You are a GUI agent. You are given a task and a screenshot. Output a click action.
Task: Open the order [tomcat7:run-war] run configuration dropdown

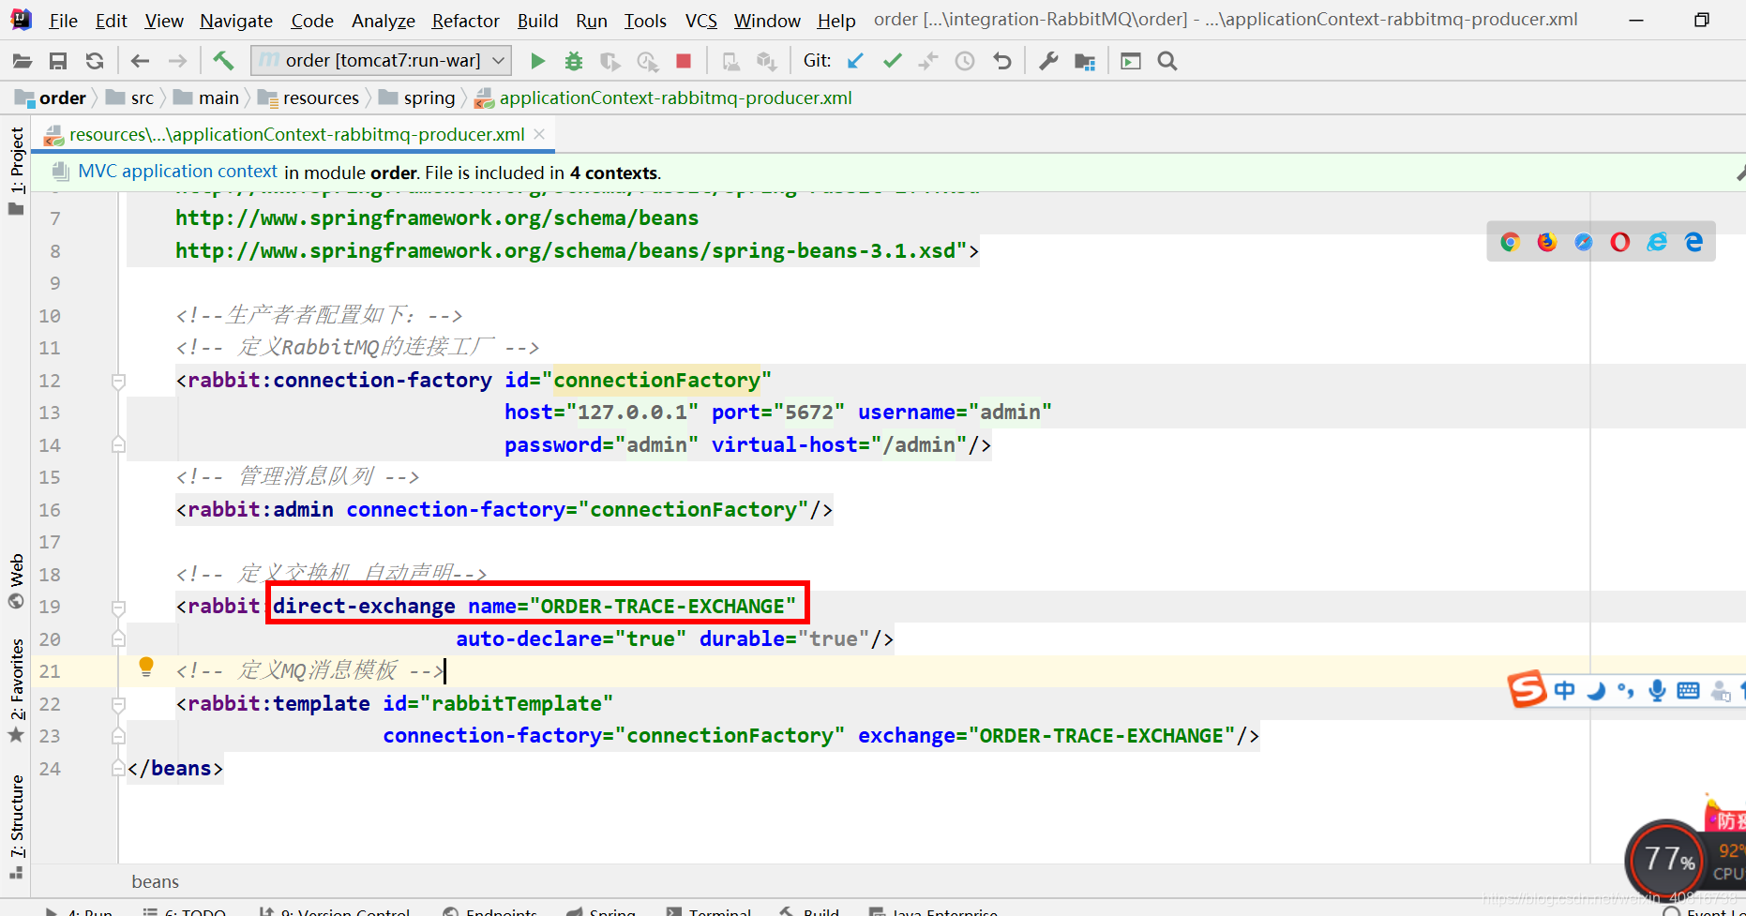pyautogui.click(x=382, y=61)
